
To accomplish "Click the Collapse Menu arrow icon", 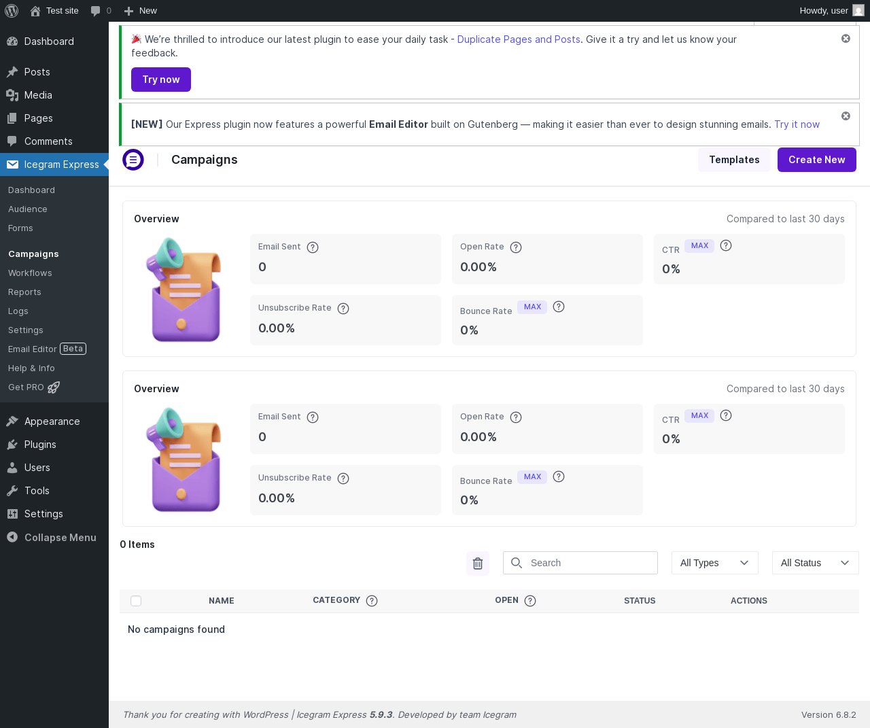I will pyautogui.click(x=12, y=537).
